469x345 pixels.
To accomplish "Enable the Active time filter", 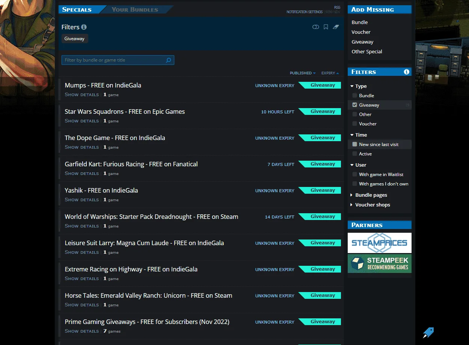I will pyautogui.click(x=354, y=154).
